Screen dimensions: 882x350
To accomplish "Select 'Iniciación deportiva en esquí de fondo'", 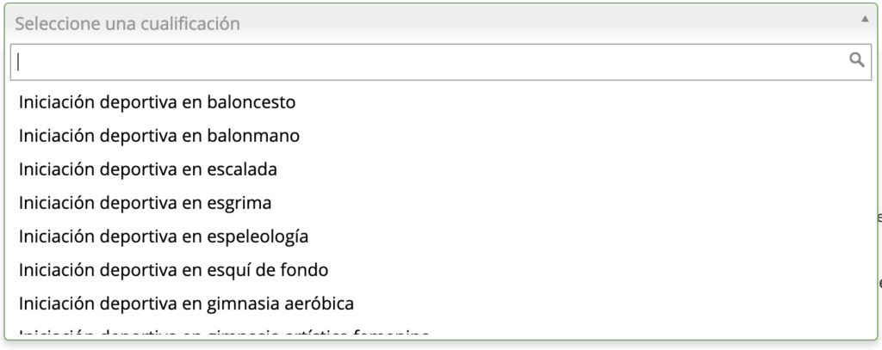I will (173, 269).
